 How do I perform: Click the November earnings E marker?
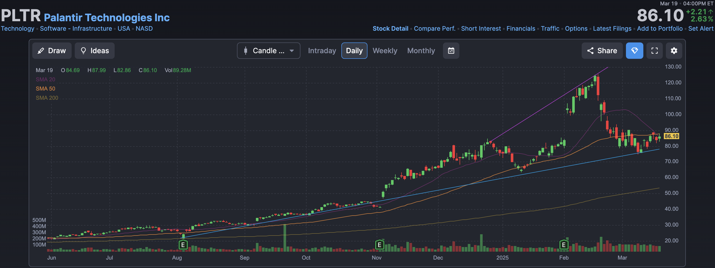pos(380,245)
